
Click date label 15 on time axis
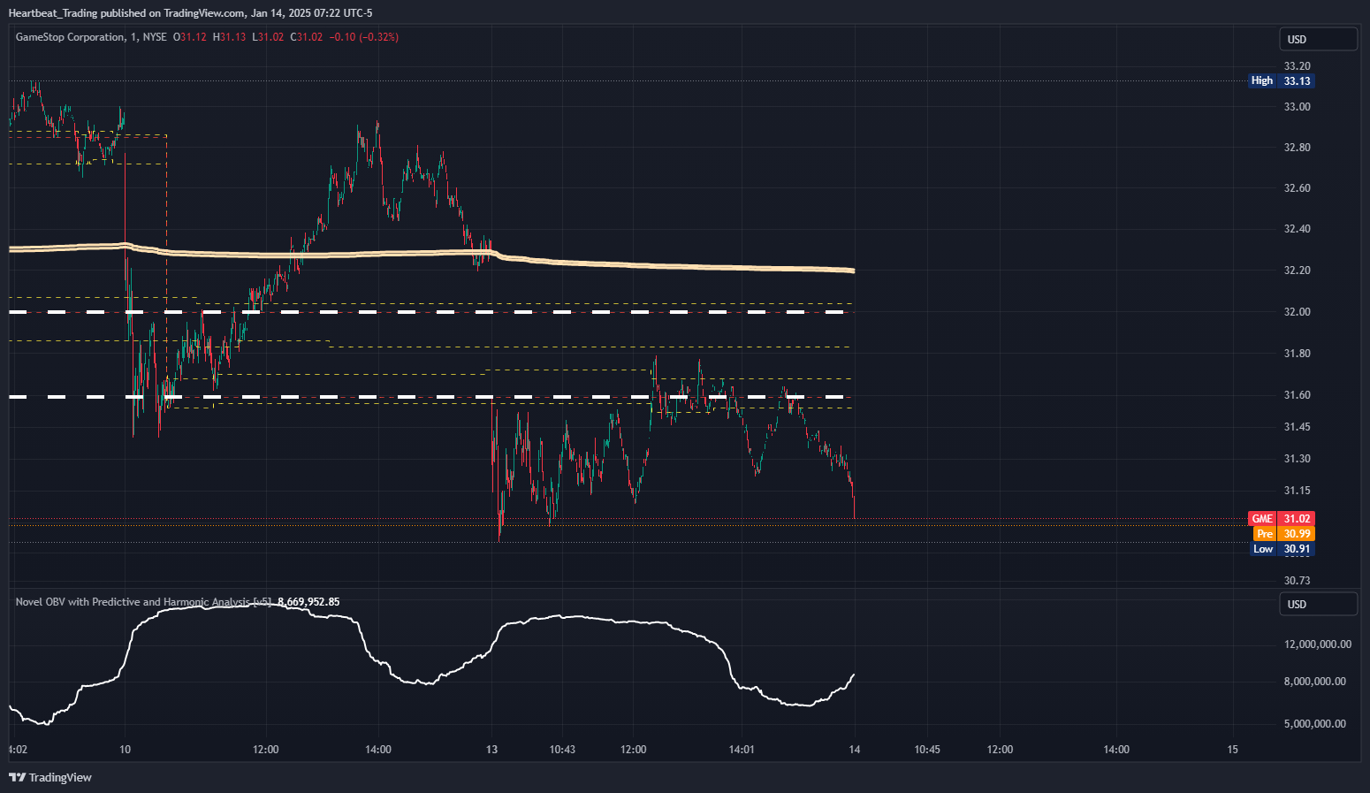(1233, 750)
